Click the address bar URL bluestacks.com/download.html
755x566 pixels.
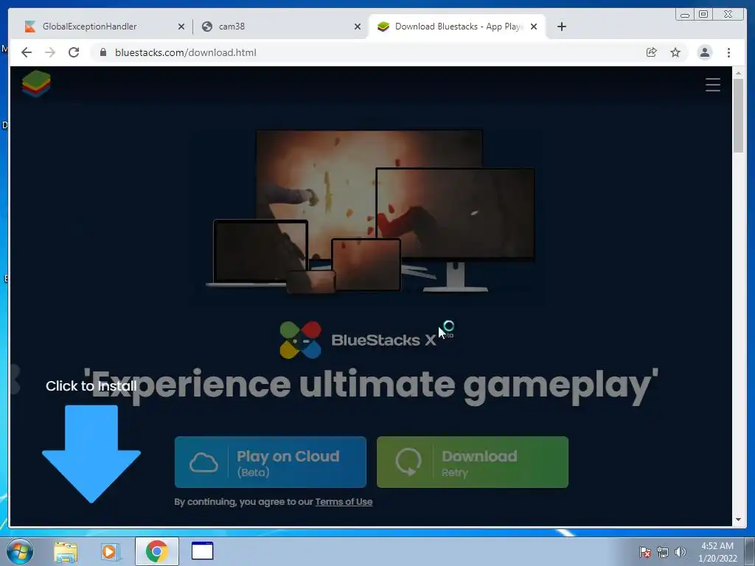(x=185, y=52)
